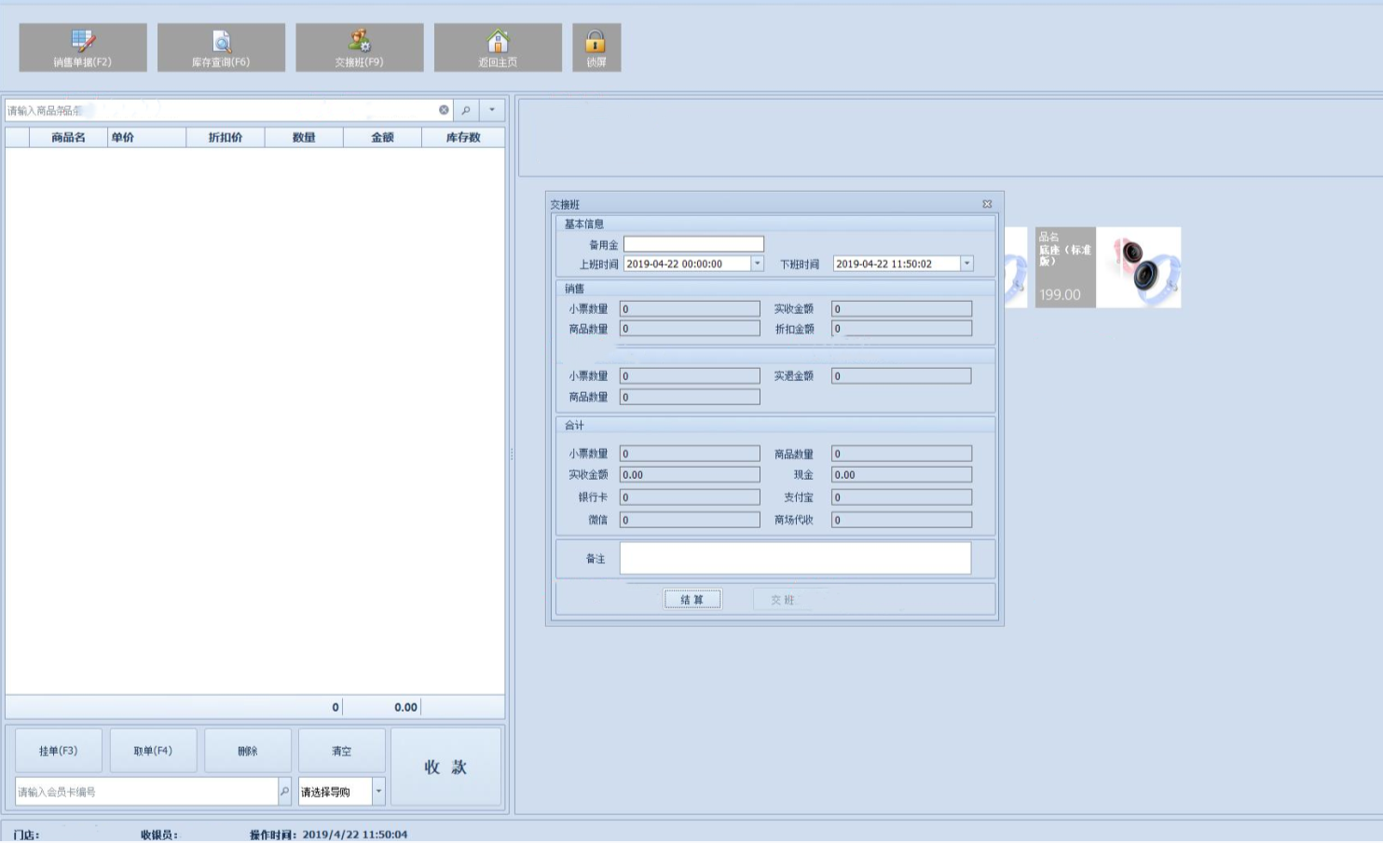
Task: Click the 交接班(F9) toolbar button
Action: click(360, 48)
